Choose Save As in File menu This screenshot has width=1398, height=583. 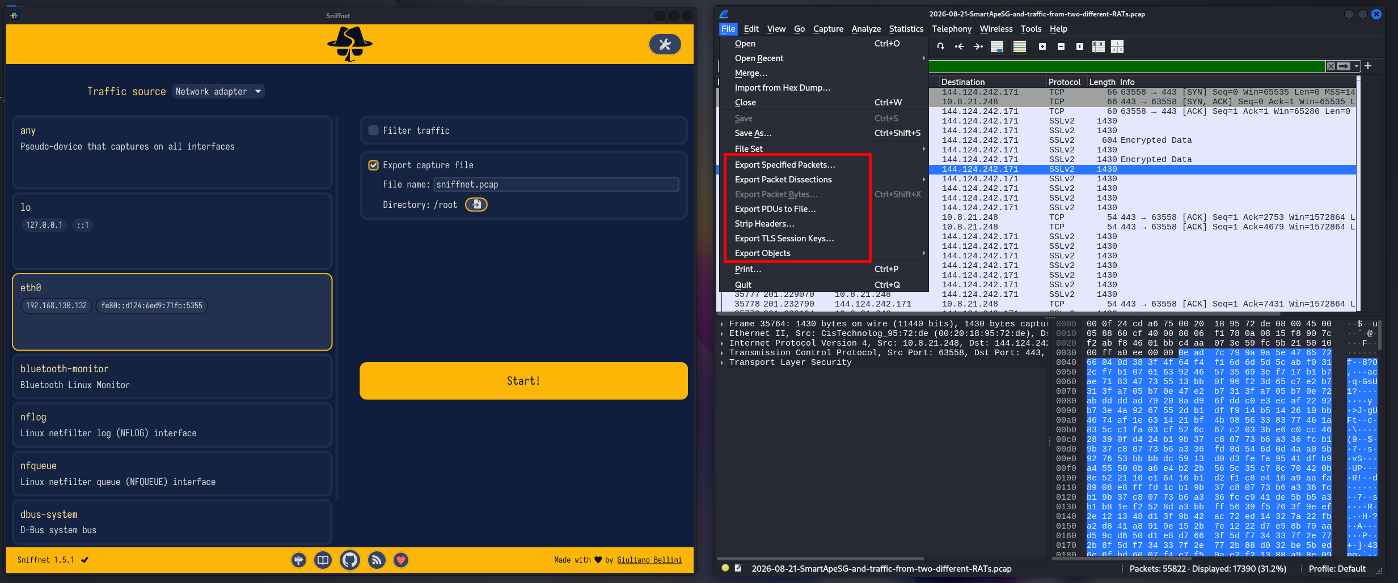click(823, 133)
